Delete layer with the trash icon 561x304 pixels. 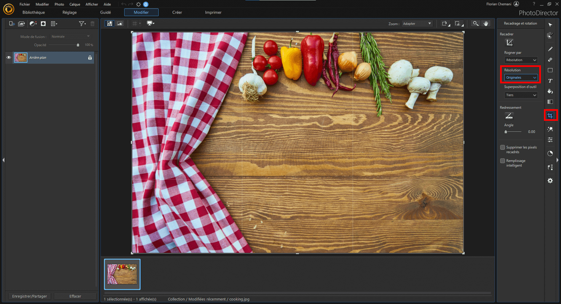[x=92, y=24]
